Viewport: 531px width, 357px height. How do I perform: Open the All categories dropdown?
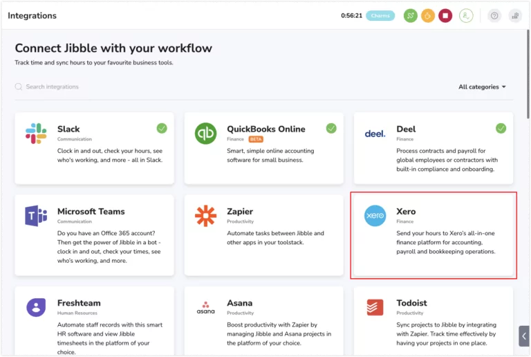coord(482,86)
